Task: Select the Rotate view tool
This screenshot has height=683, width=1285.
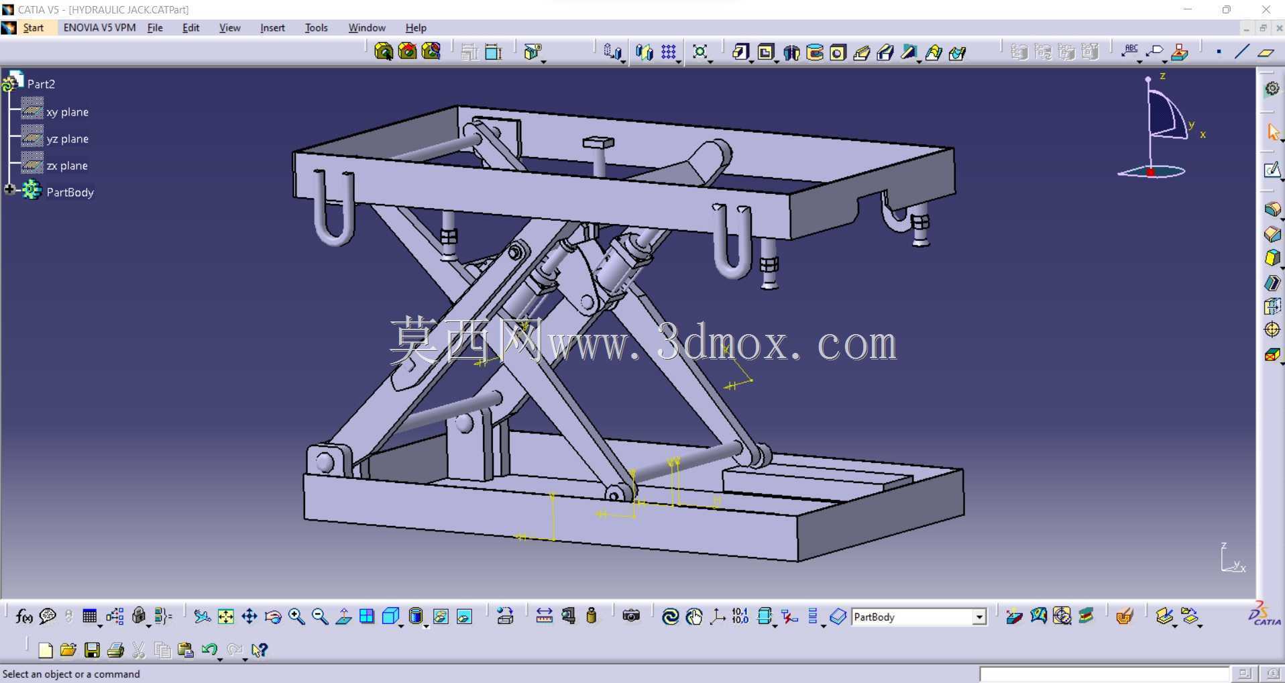Action: pos(273,616)
